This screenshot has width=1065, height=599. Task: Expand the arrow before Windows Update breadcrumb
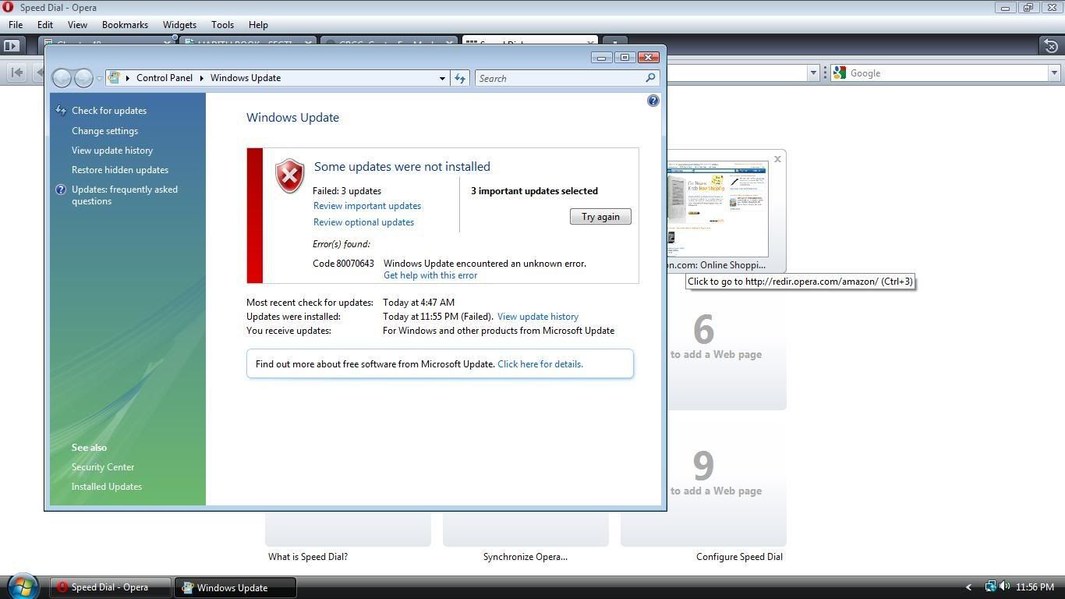point(201,78)
